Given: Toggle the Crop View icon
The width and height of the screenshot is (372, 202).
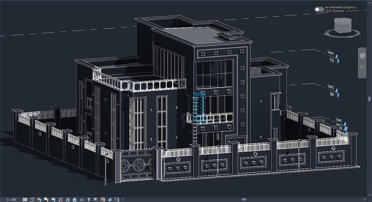Looking at the screenshot, I should (61, 199).
